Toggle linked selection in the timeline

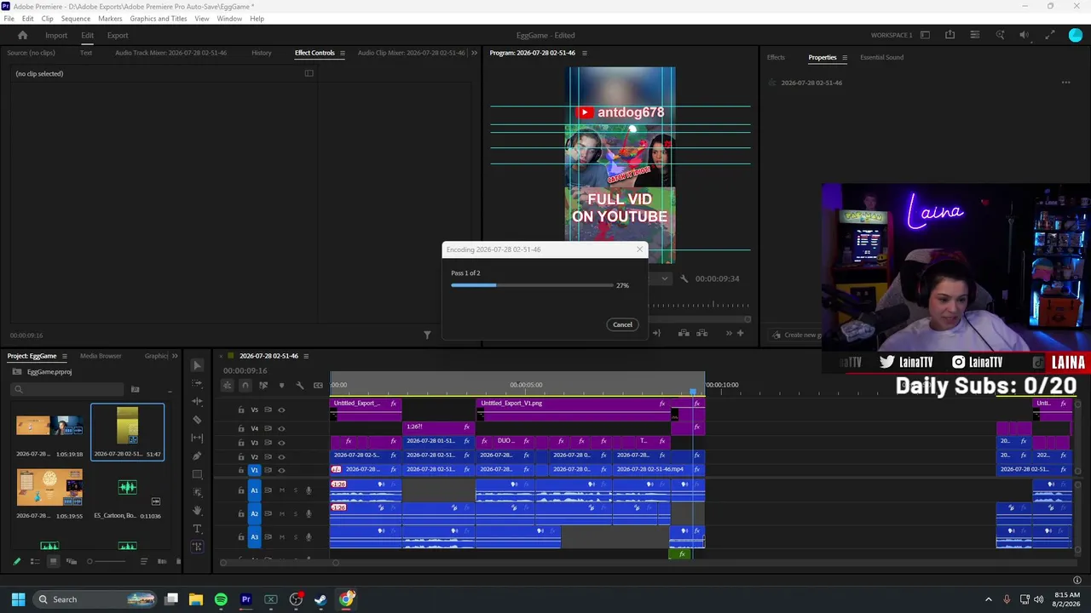[263, 386]
